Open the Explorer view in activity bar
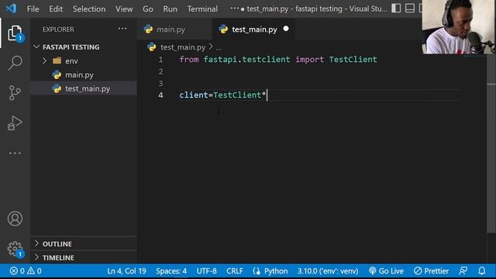The width and height of the screenshot is (496, 279). click(15, 33)
